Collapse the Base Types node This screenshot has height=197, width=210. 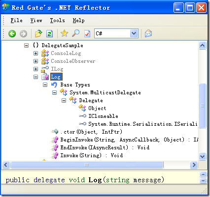(45, 84)
